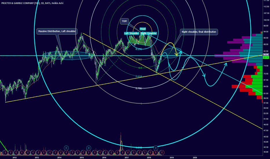270x159 pixels.
Task: Select the 0.786 Fibonacci circle label
Action: [138, 88]
